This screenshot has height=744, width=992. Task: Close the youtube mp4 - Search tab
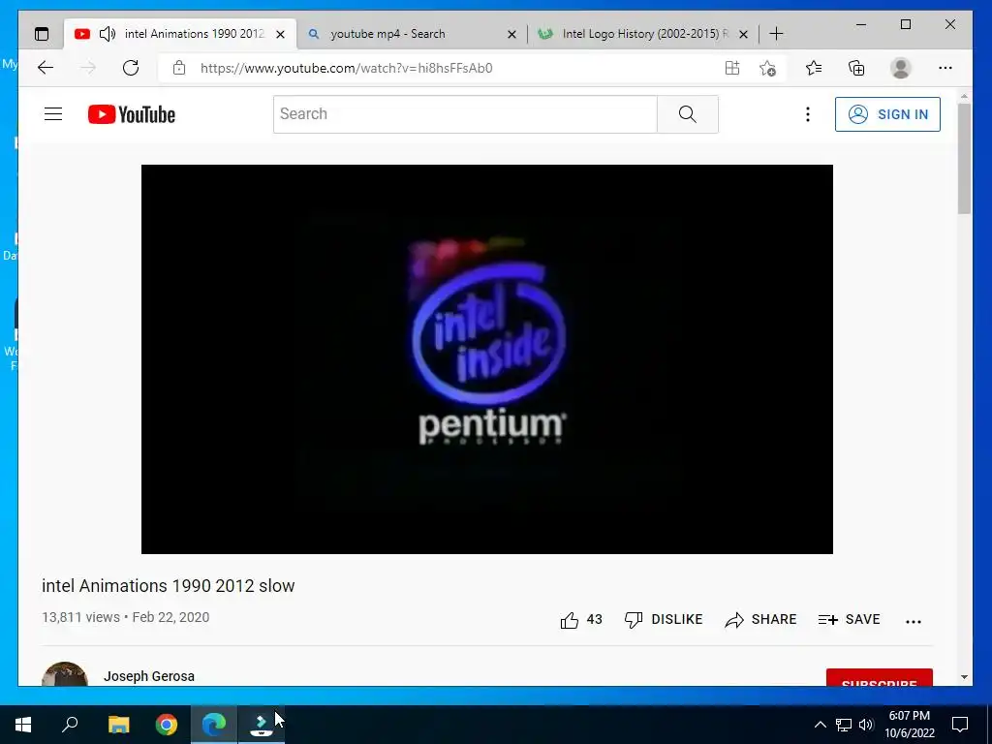tap(511, 34)
